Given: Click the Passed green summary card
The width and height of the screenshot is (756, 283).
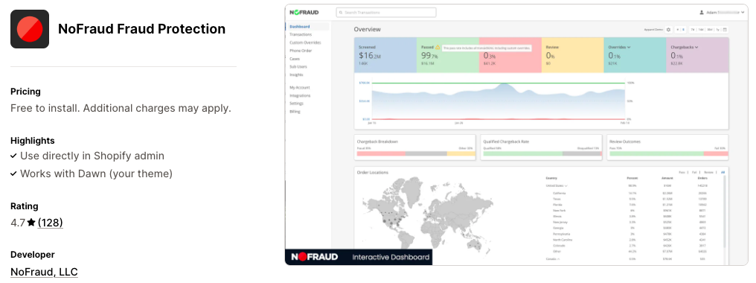Looking at the screenshot, I should click(448, 55).
